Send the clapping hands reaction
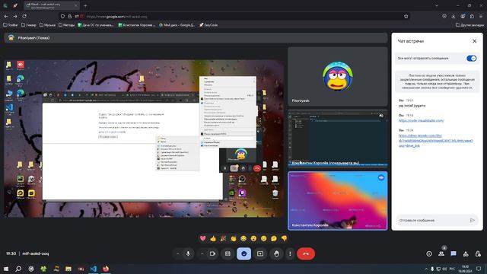 pyautogui.click(x=234, y=238)
